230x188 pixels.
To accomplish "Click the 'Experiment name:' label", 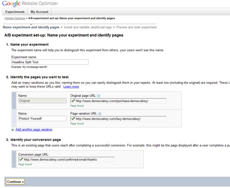I will pos(24,57).
